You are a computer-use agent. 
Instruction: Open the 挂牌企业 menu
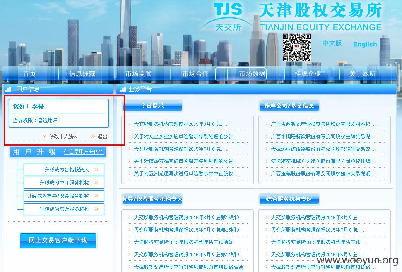click(308, 74)
